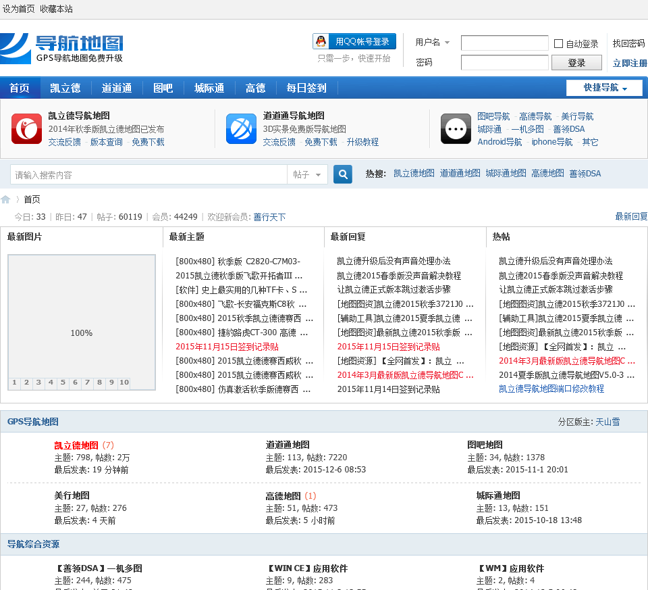Viewport: 648px width, 590px height.
Task: Open the GPS导航地图 section header
Action: coord(32,422)
